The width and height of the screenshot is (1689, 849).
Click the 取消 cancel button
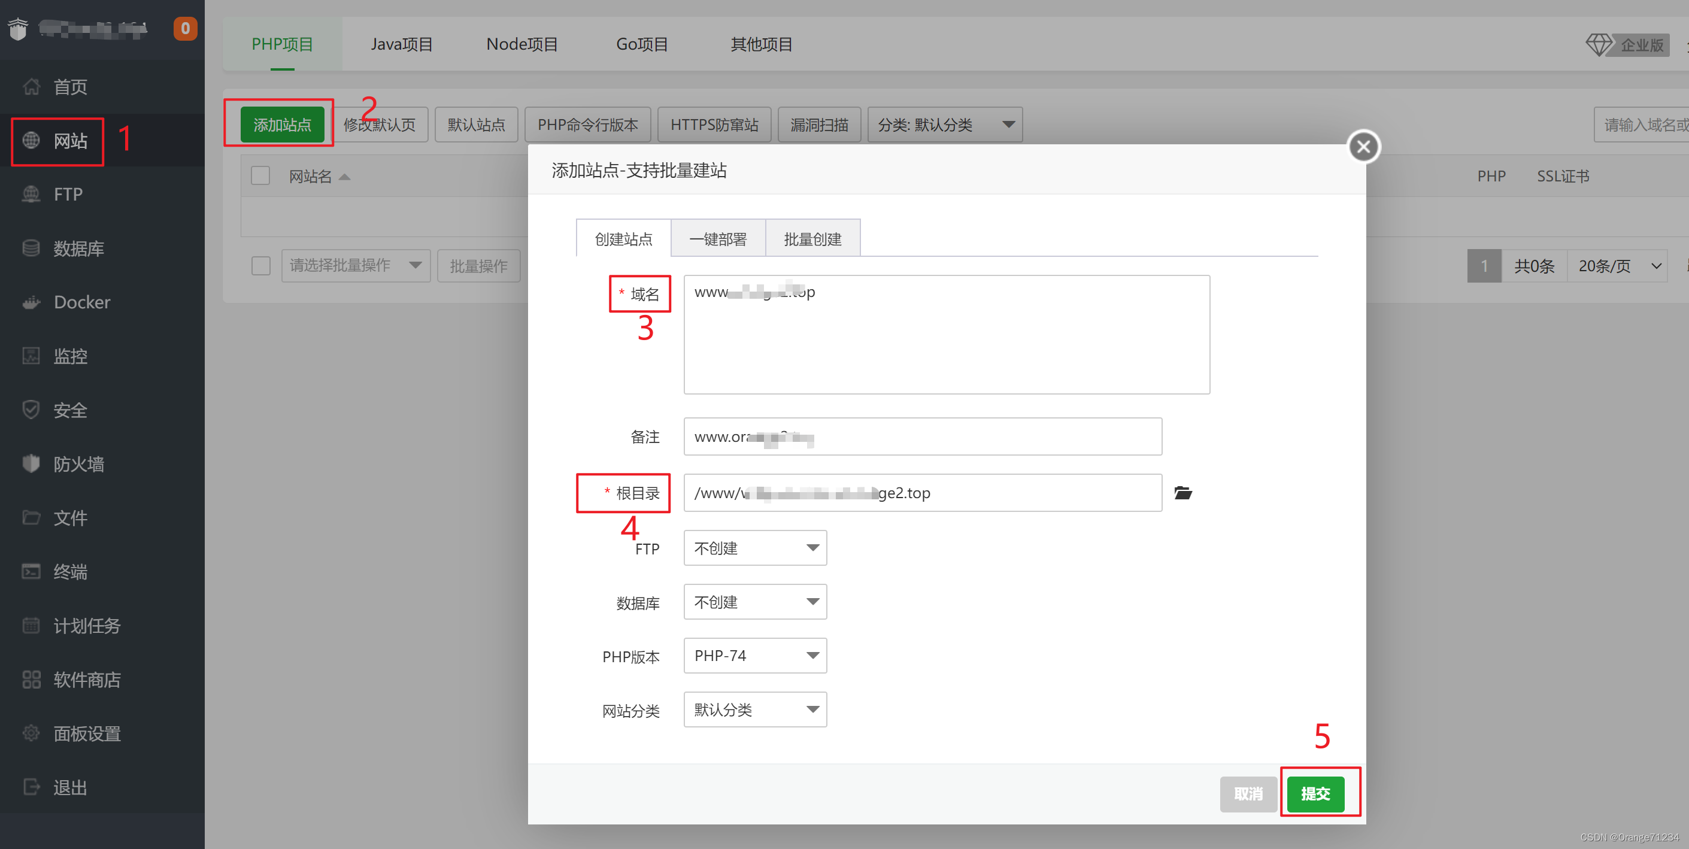1248,794
